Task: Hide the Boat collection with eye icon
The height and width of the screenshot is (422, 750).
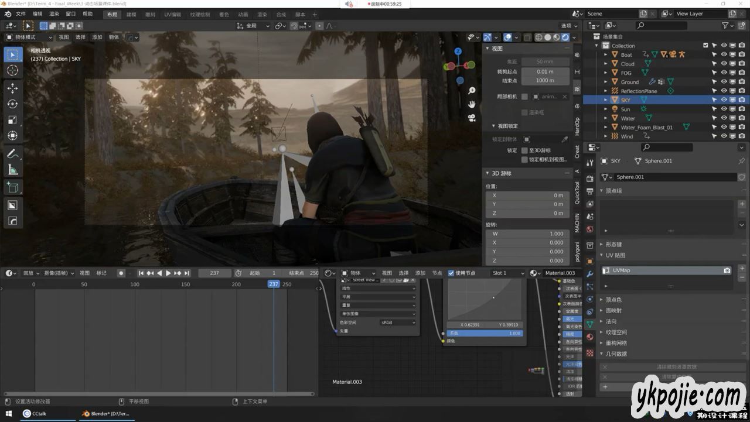Action: 724,54
